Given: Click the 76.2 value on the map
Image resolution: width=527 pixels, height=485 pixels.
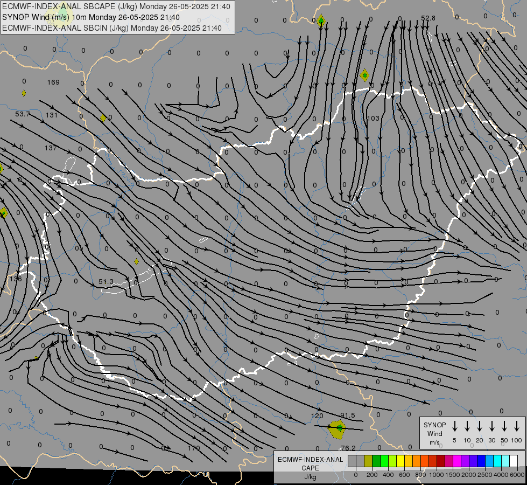Looking at the screenshot, I should 348,448.
